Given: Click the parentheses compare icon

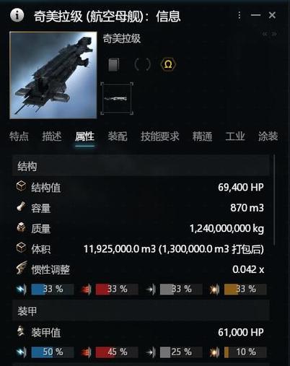Looking at the screenshot, I should 142,64.
